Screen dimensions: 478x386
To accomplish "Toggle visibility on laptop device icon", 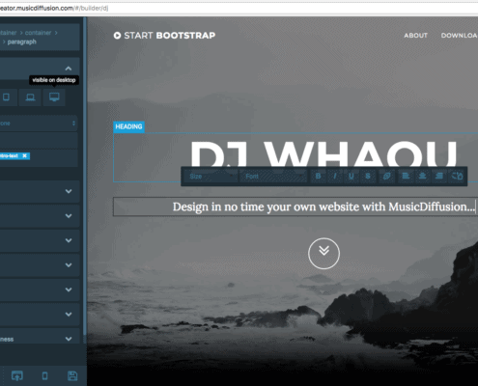I will pos(30,97).
